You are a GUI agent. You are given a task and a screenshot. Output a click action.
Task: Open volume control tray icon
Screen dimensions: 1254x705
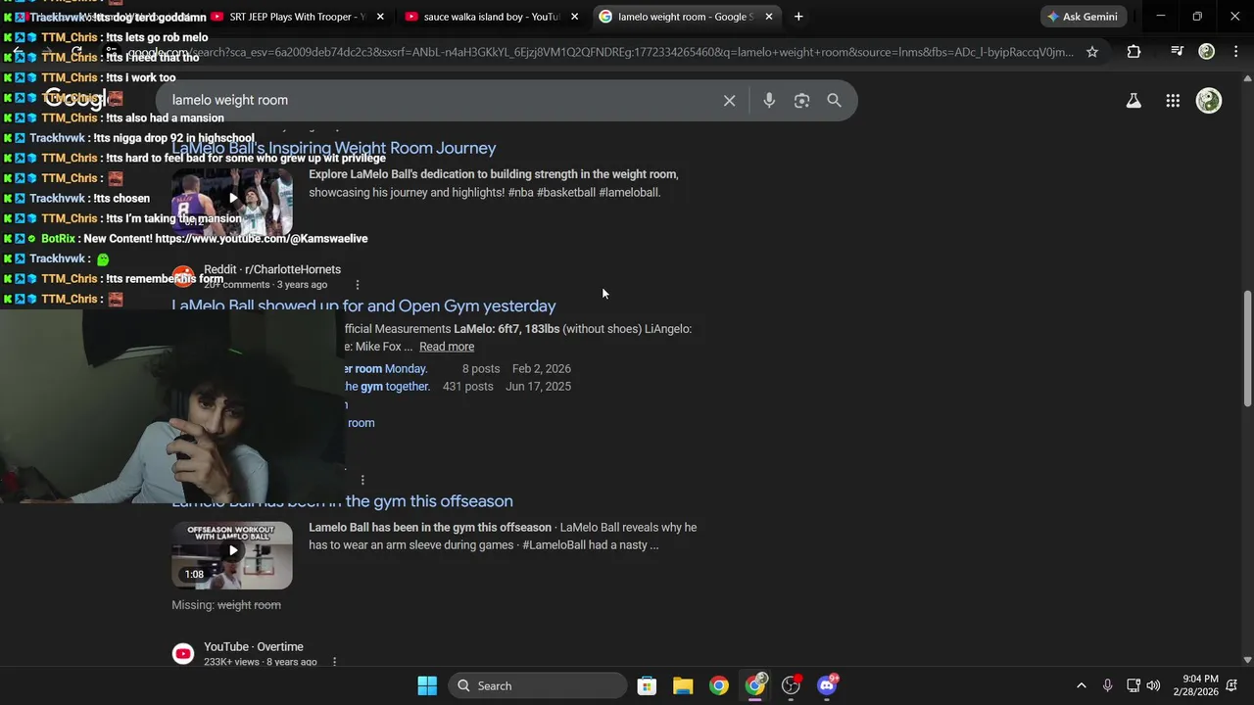coord(1153,685)
